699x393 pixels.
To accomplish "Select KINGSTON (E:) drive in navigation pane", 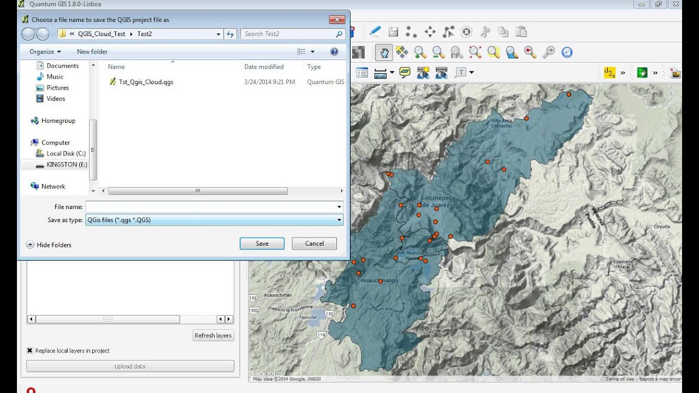I will [62, 164].
